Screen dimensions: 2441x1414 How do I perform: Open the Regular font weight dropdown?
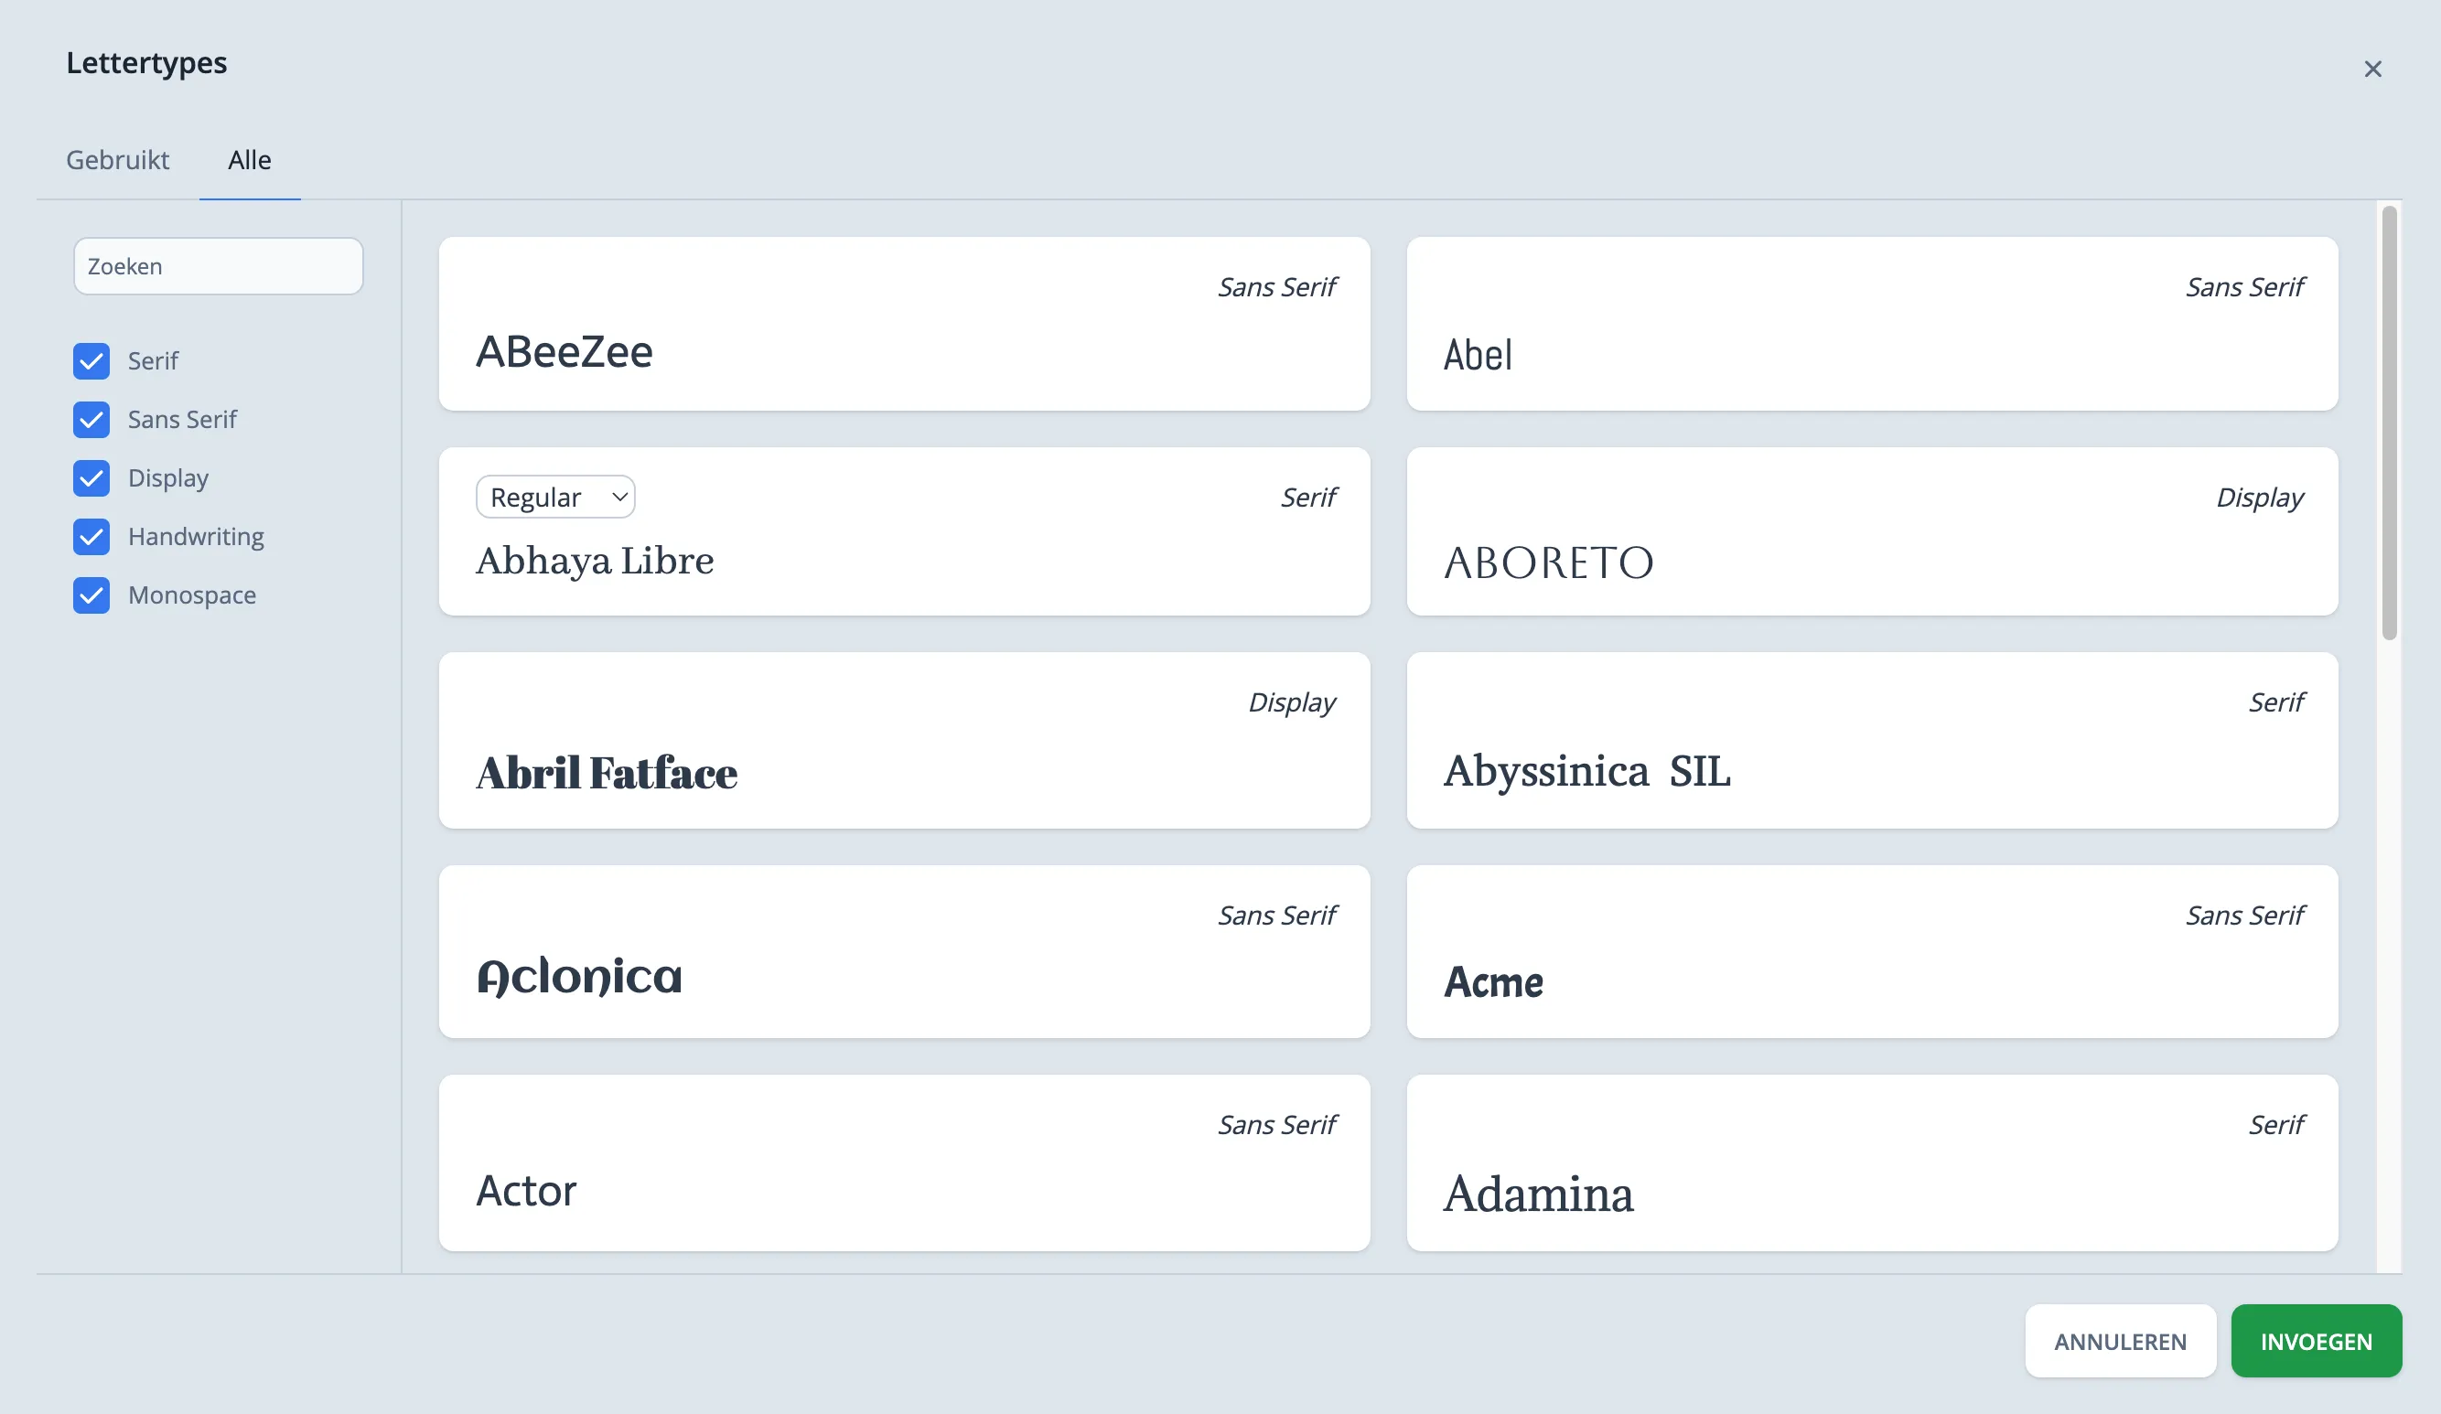point(555,497)
